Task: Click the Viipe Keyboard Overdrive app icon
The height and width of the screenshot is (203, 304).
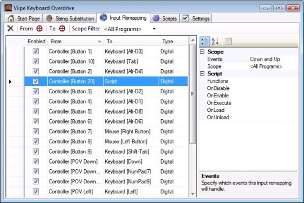Action: coord(8,8)
